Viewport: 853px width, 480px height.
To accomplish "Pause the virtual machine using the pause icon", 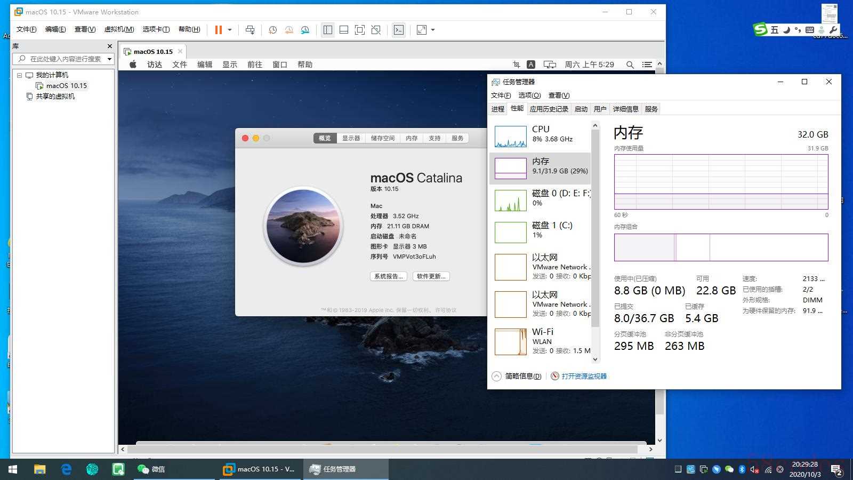I will pos(218,30).
